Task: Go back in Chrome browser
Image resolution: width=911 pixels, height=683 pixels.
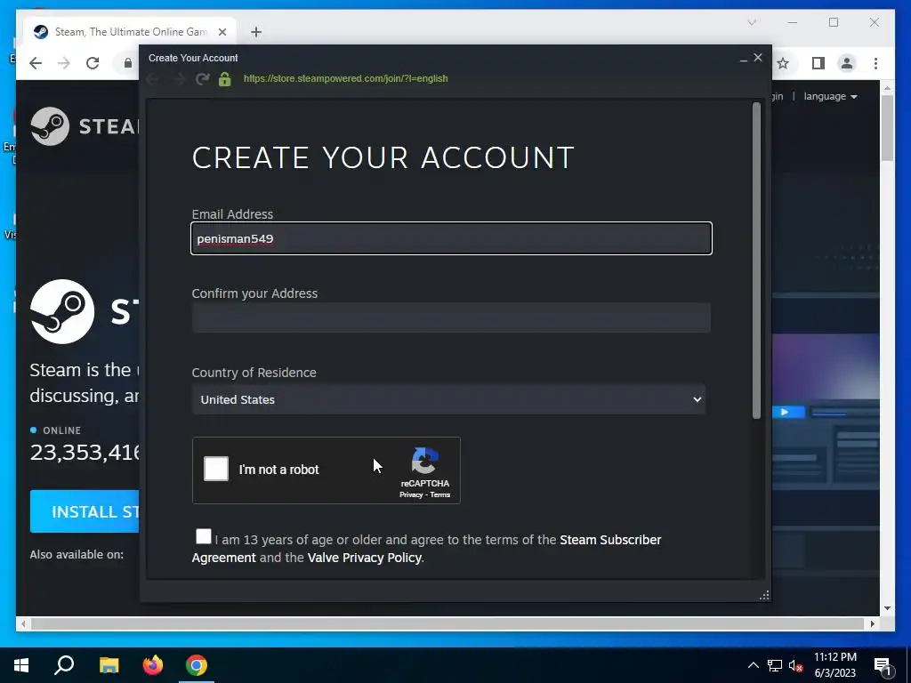Action: coord(36,63)
